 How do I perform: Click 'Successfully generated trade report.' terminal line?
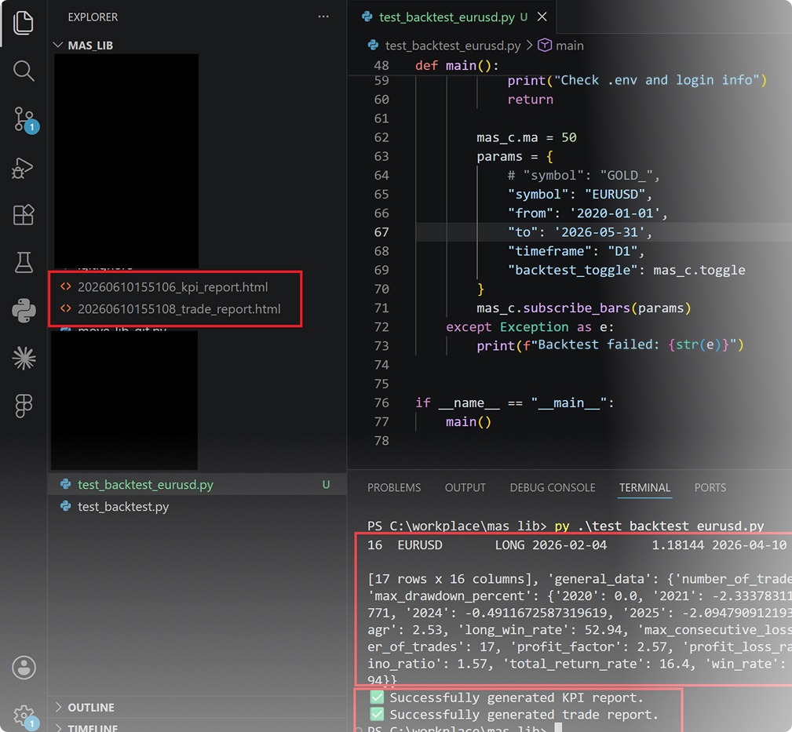coord(524,714)
